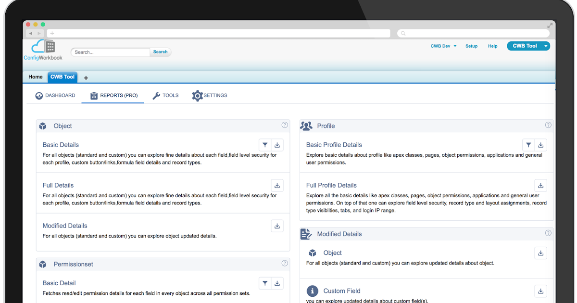The image size is (577, 303).
Task: Open the Dashboard tab
Action: click(55, 96)
